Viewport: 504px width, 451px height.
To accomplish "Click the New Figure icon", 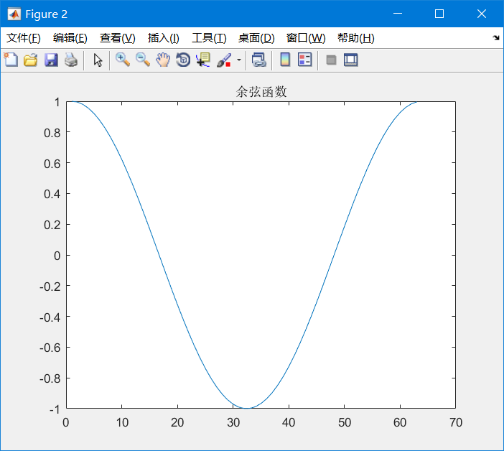I will coord(11,60).
